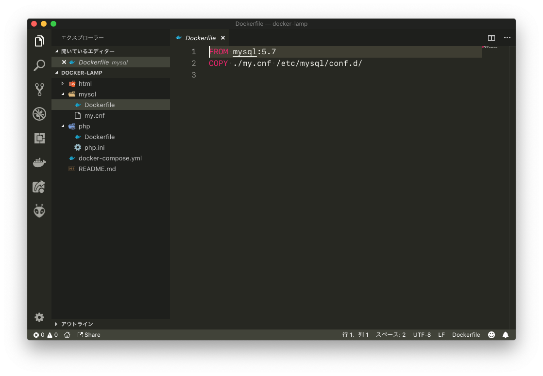Image resolution: width=543 pixels, height=376 pixels.
Task: Change Dockerfile language mode
Action: tap(466, 334)
